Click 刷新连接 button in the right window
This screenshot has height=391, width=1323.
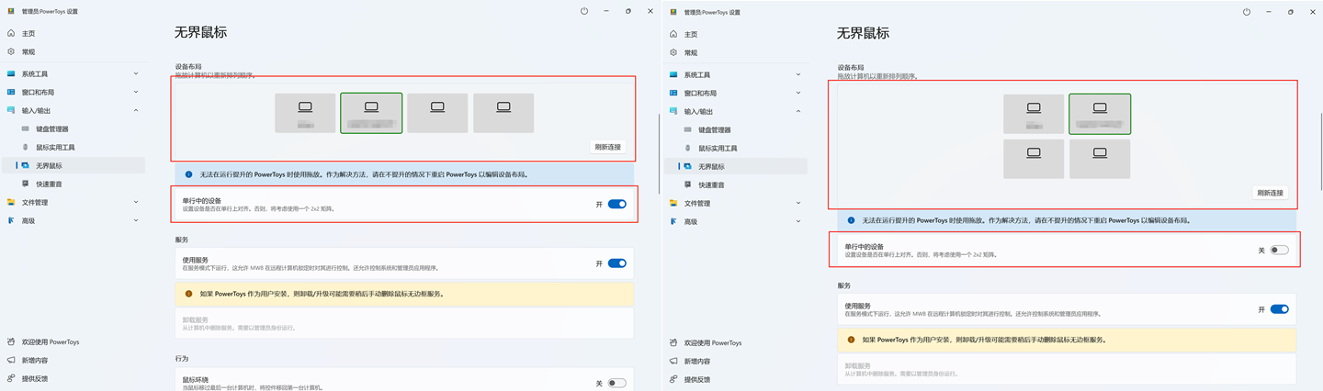click(x=1271, y=193)
